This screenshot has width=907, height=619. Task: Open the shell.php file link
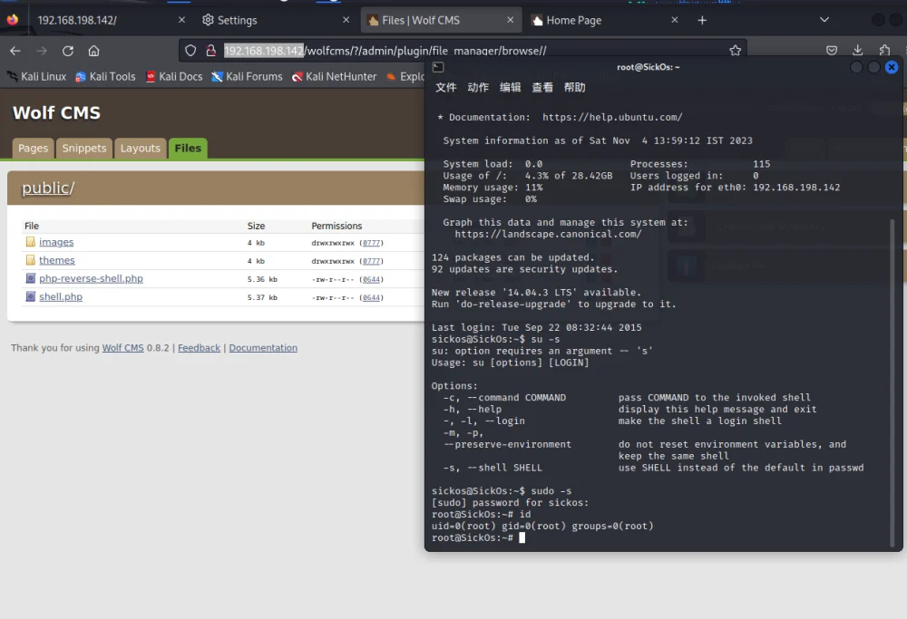tap(61, 297)
